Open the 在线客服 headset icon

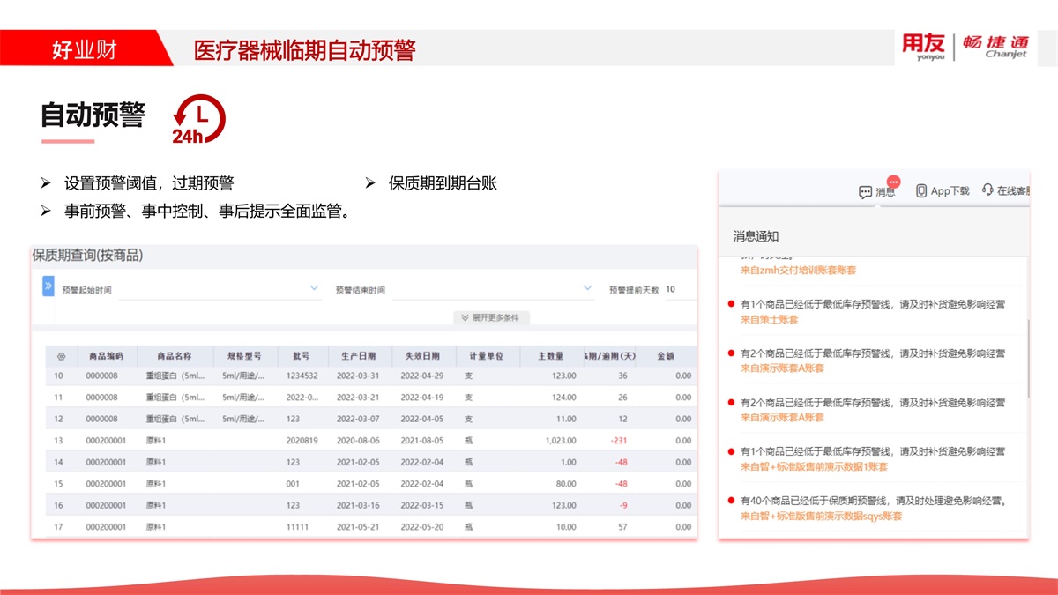click(x=987, y=190)
